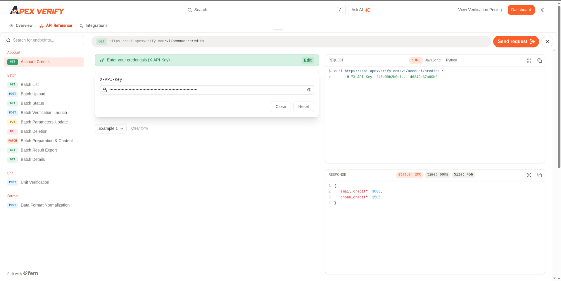The width and height of the screenshot is (561, 281).
Task: Copy the REQUEST code snippet
Action: click(x=540, y=61)
